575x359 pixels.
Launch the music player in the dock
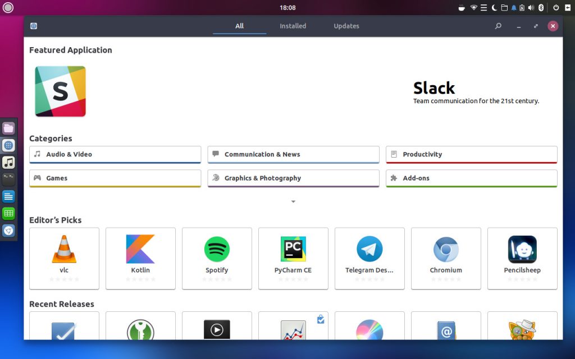pyautogui.click(x=8, y=163)
